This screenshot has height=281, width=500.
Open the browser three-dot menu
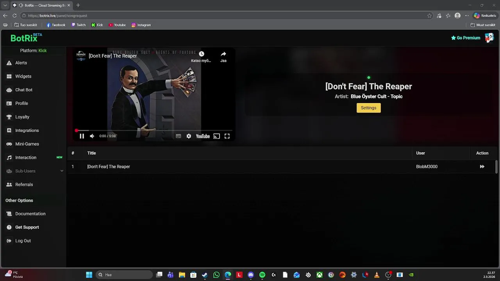[x=466, y=16]
